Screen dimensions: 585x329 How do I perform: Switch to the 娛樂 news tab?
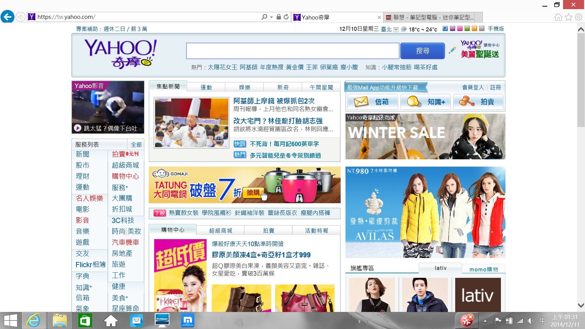click(x=244, y=87)
